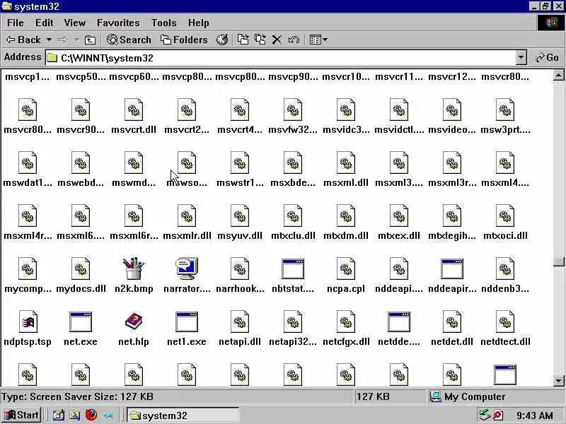Click the Undo toolbar icon
The image size is (566, 424).
294,40
